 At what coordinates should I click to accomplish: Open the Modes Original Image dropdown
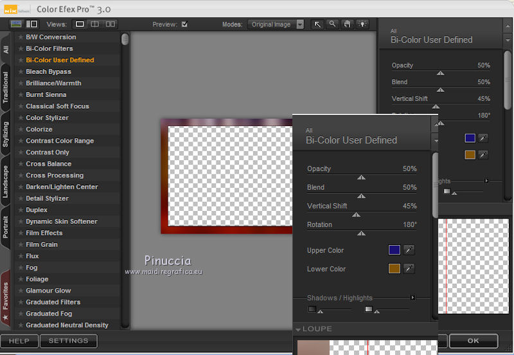pyautogui.click(x=276, y=24)
